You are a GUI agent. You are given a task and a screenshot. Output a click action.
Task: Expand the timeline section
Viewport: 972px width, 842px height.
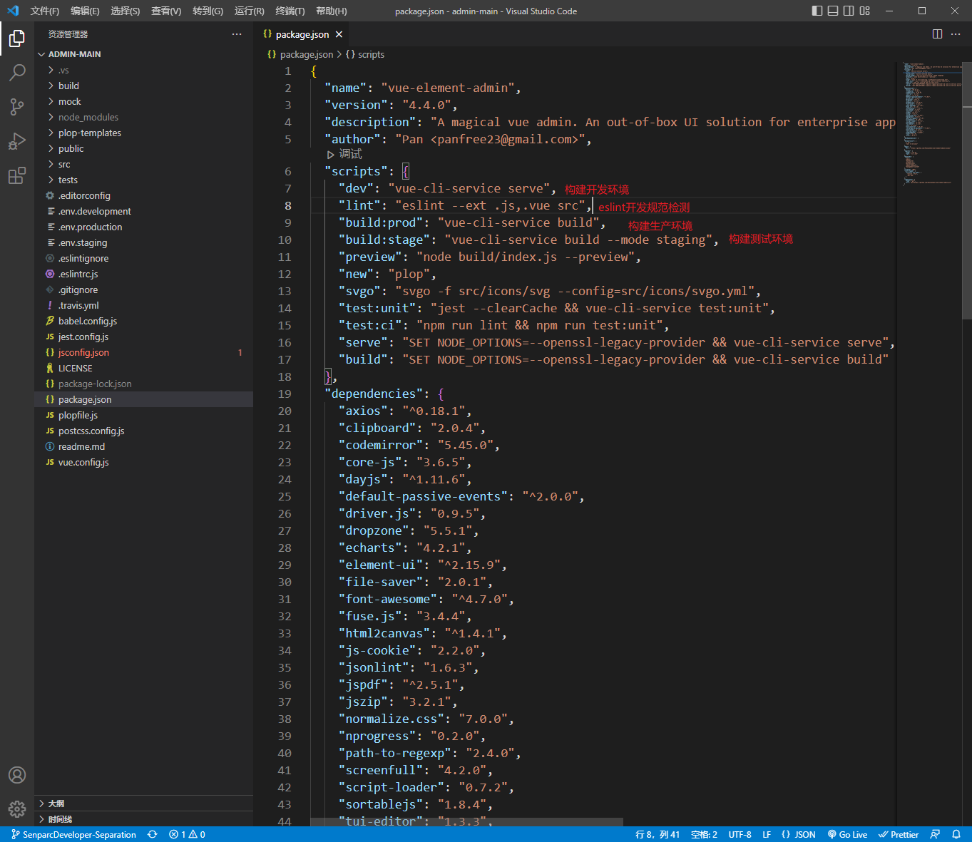point(143,819)
